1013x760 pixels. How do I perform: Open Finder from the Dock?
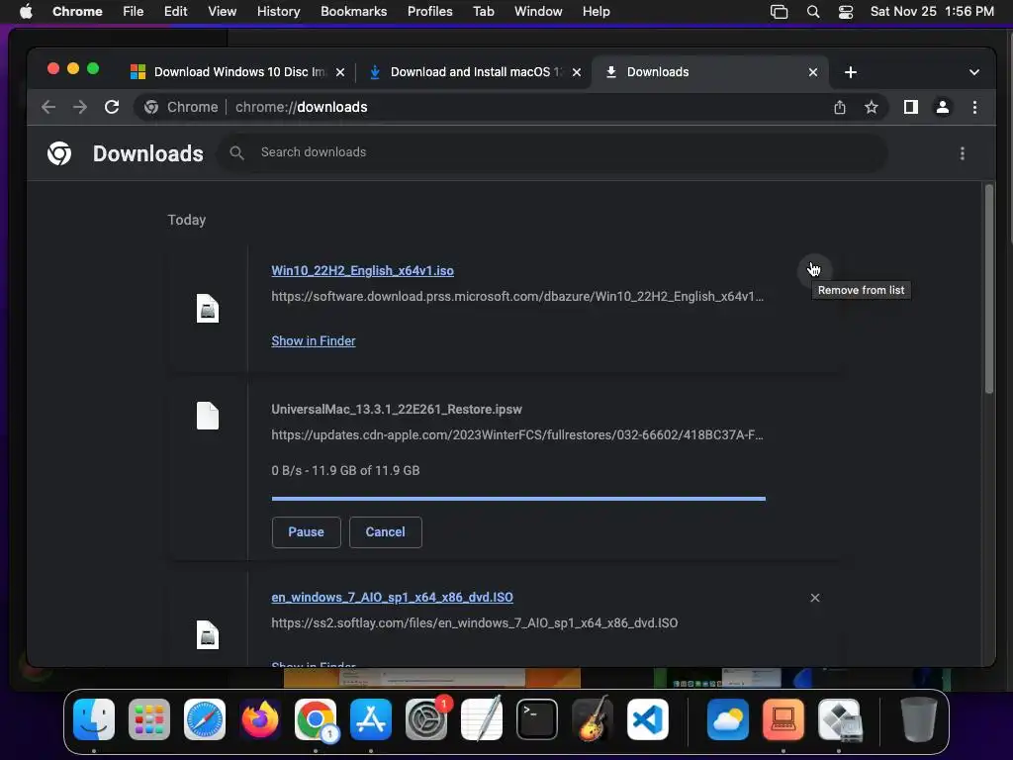(x=94, y=719)
